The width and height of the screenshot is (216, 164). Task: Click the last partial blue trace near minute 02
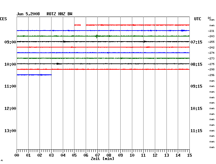click(x=34, y=75)
